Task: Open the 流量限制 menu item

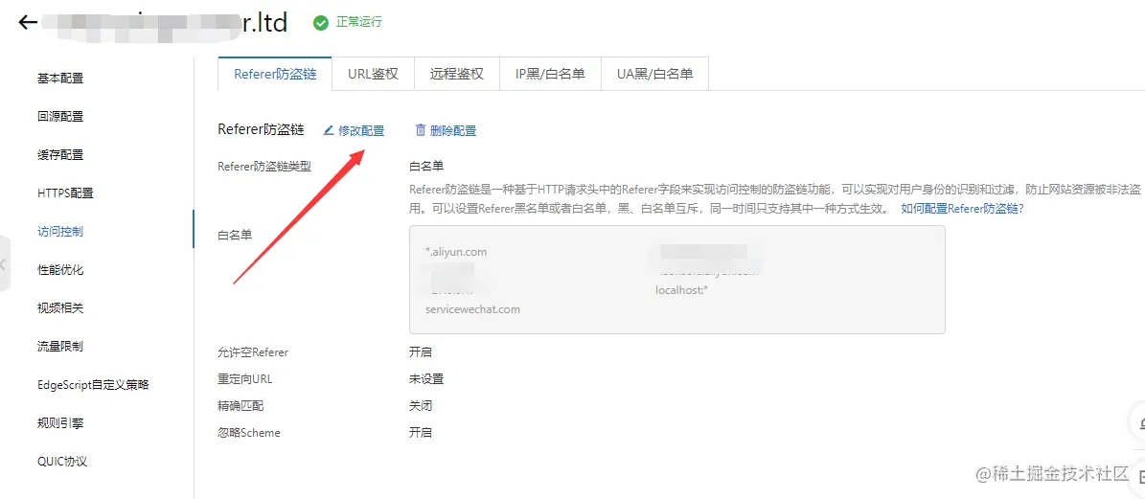Action: tap(60, 346)
